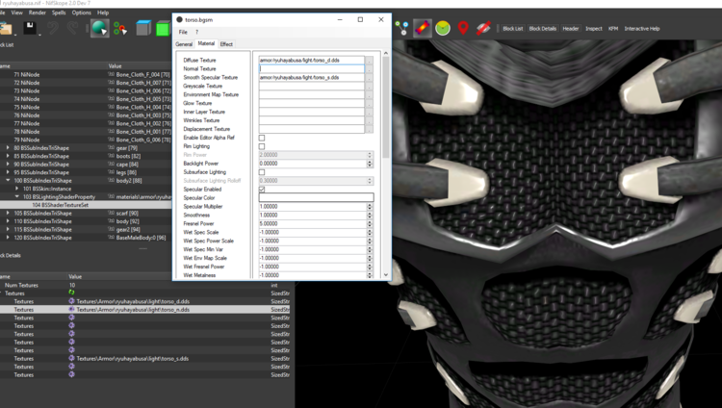Open the Specular Color swatch
Screen dimensions: 722x408
pos(317,197)
